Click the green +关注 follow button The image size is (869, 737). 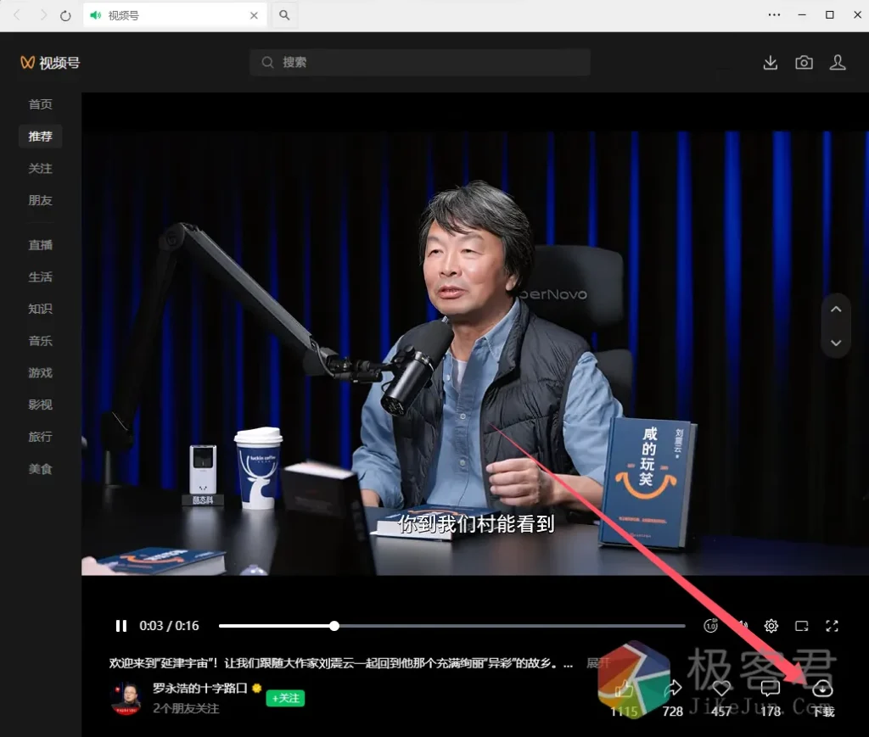(x=285, y=698)
